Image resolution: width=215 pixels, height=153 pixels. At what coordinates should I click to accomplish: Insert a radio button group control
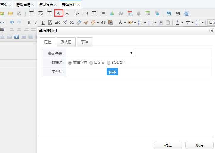click(x=59, y=13)
